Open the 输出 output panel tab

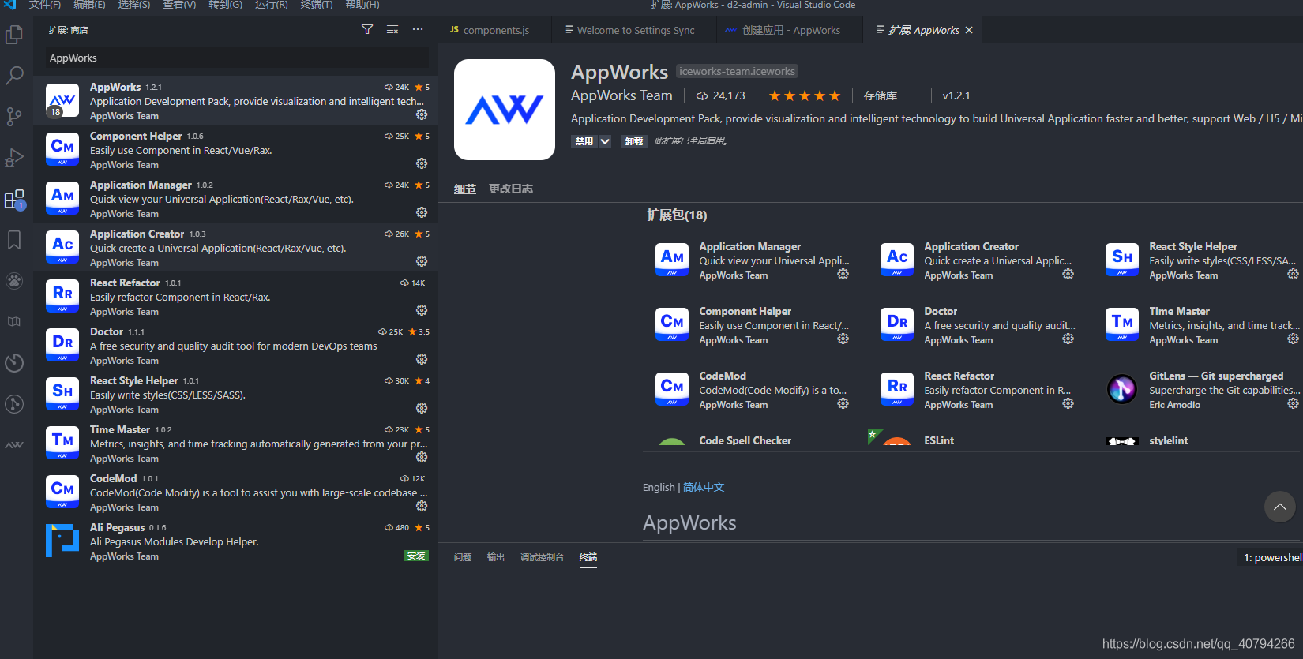point(496,557)
